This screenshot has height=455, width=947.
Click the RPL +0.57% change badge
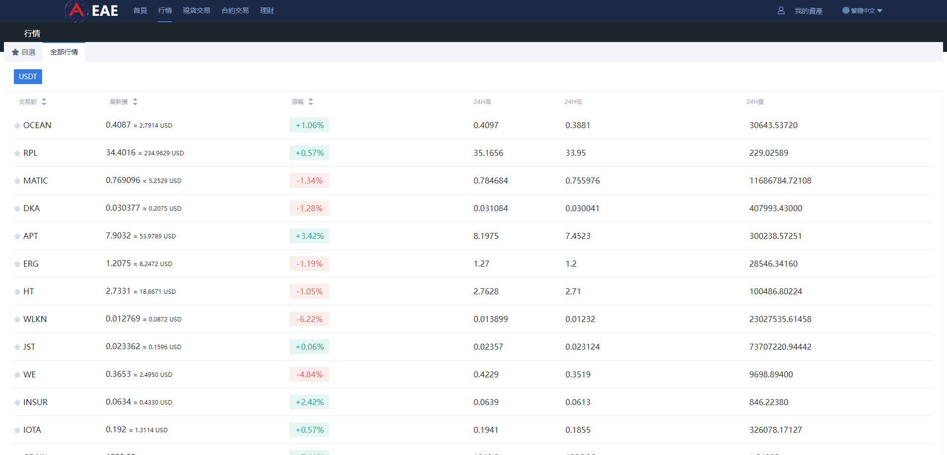coord(309,153)
